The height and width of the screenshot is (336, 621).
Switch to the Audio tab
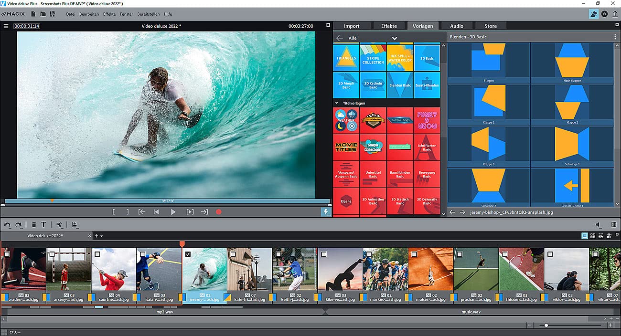point(457,26)
